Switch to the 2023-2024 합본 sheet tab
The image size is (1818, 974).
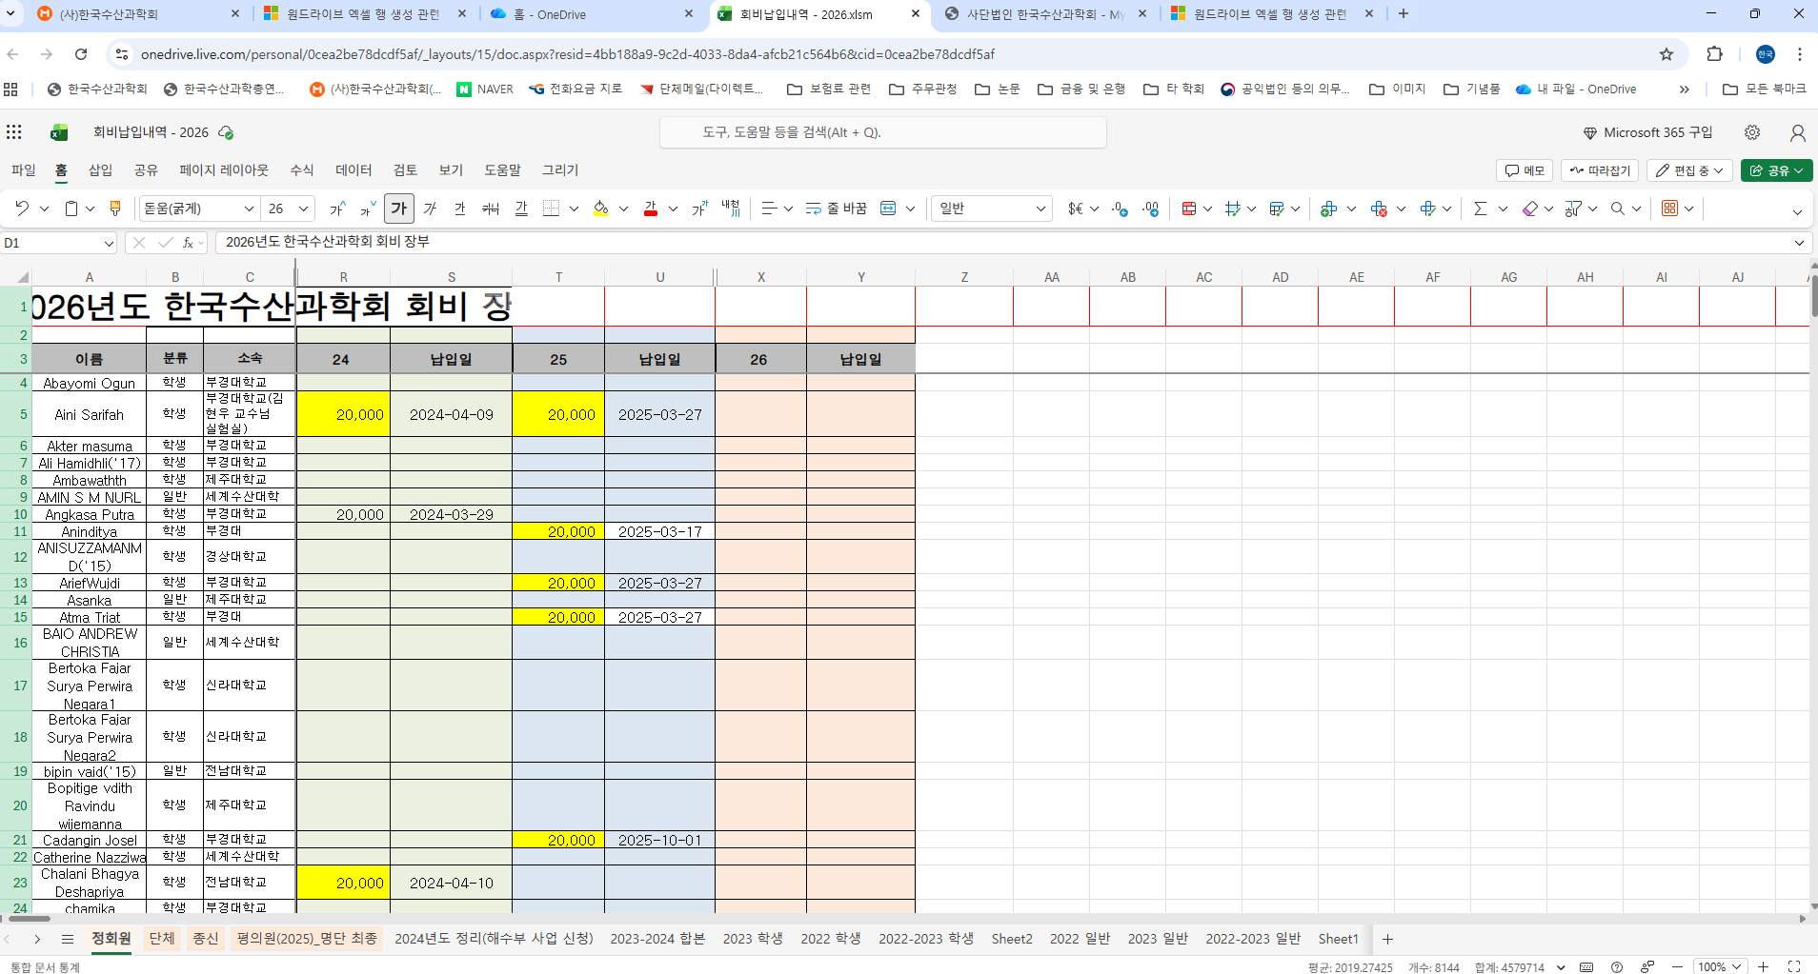657,939
